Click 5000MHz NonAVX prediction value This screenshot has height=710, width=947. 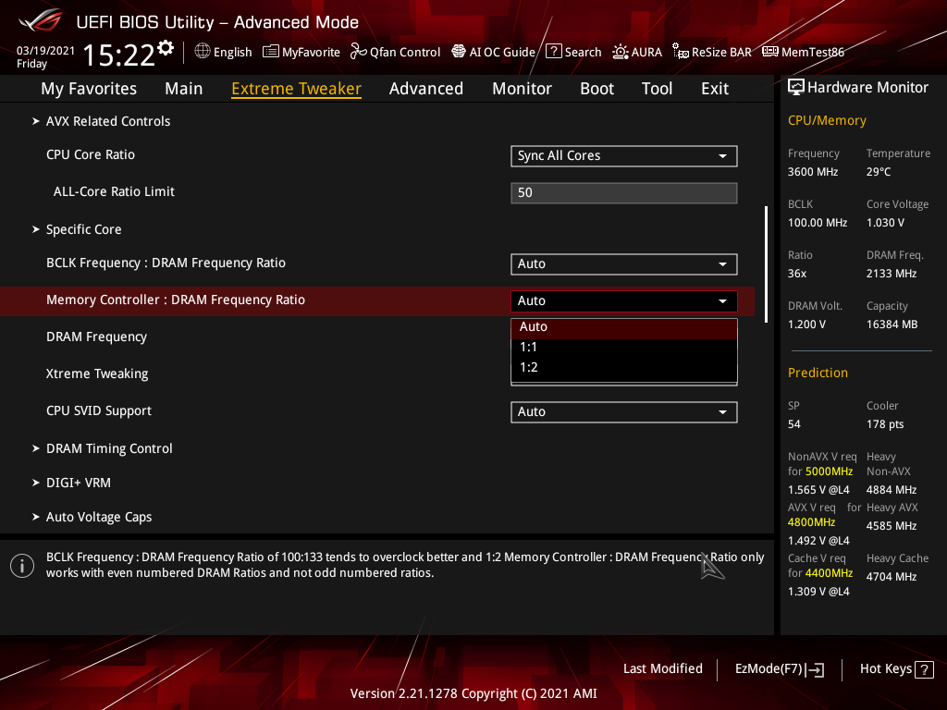click(x=829, y=471)
